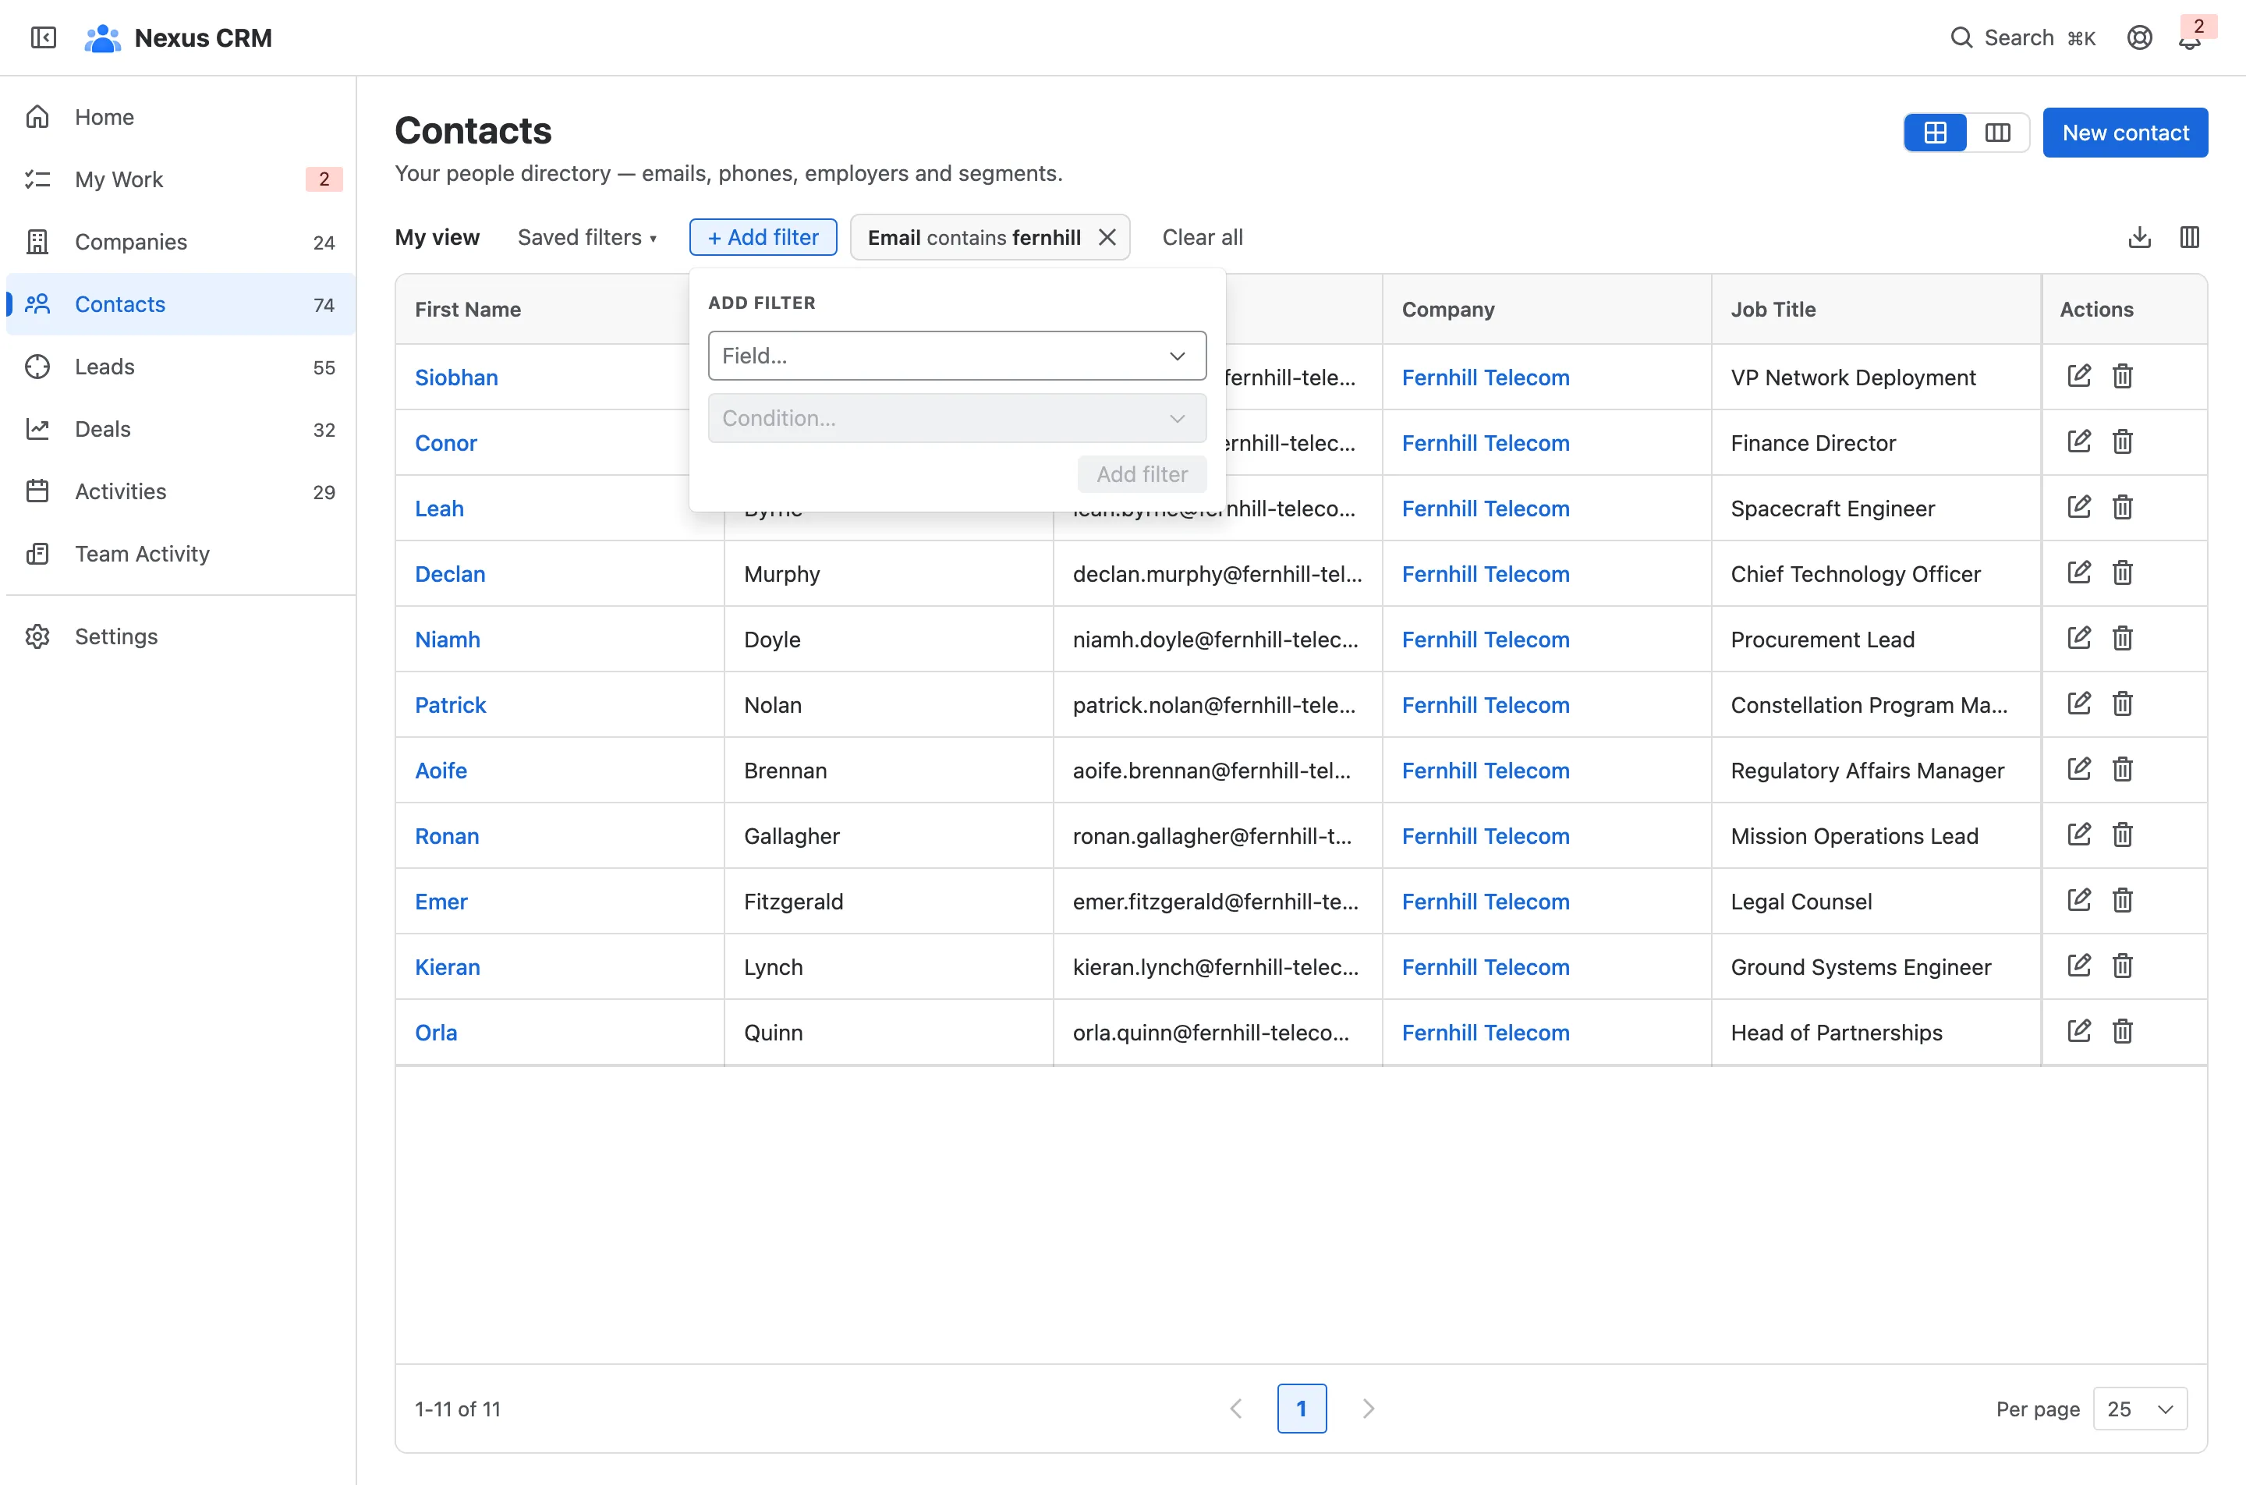Viewport: 2246px width, 1485px height.
Task: Open the Leads section
Action: tap(180, 367)
